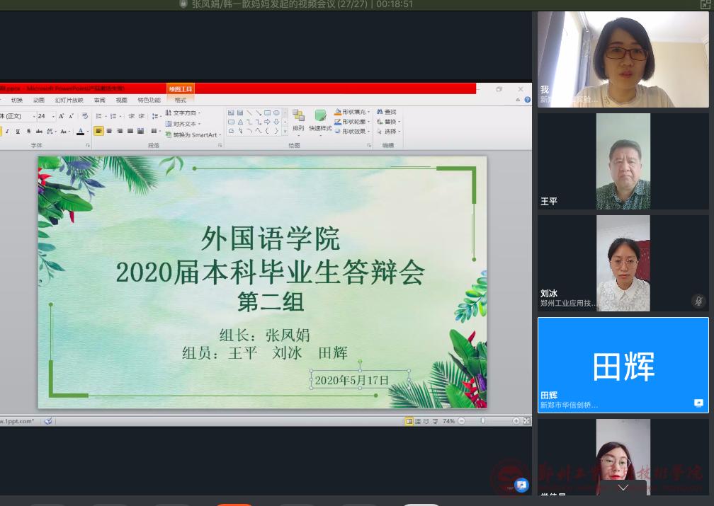The width and height of the screenshot is (714, 506).
Task: Open the line spacing menu
Action: point(156,116)
